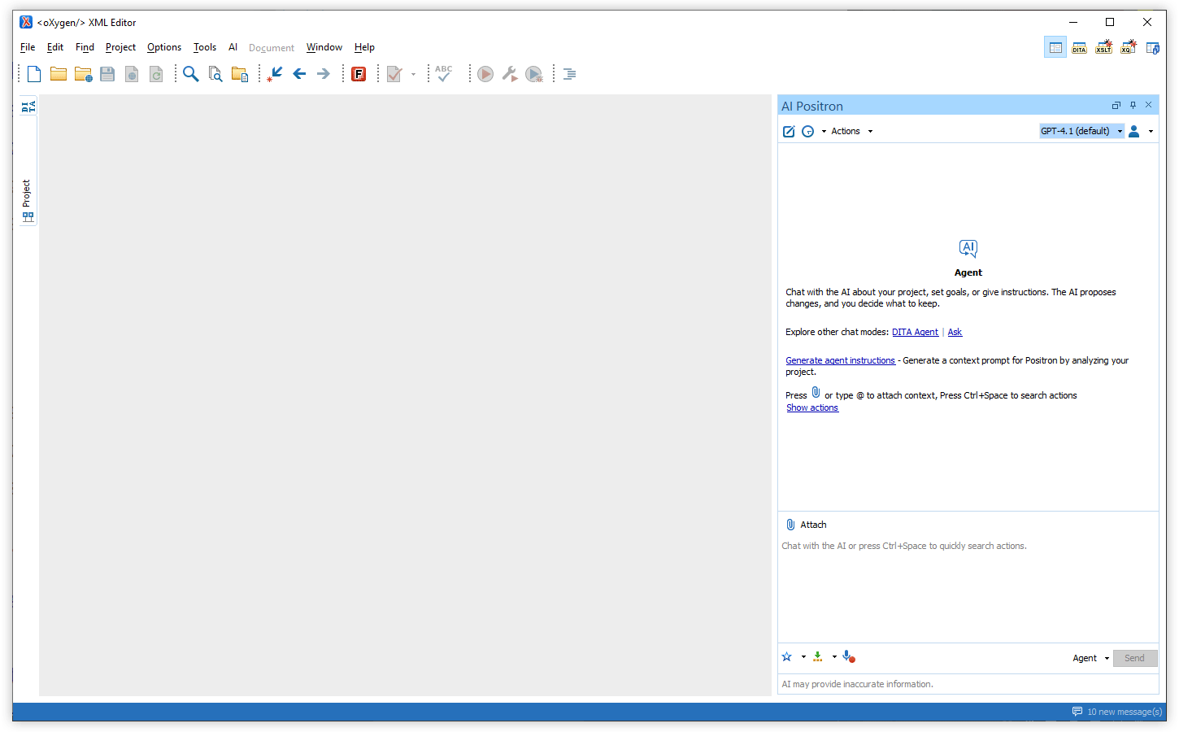
Task: Start a new chat in AI Positron
Action: 788,131
